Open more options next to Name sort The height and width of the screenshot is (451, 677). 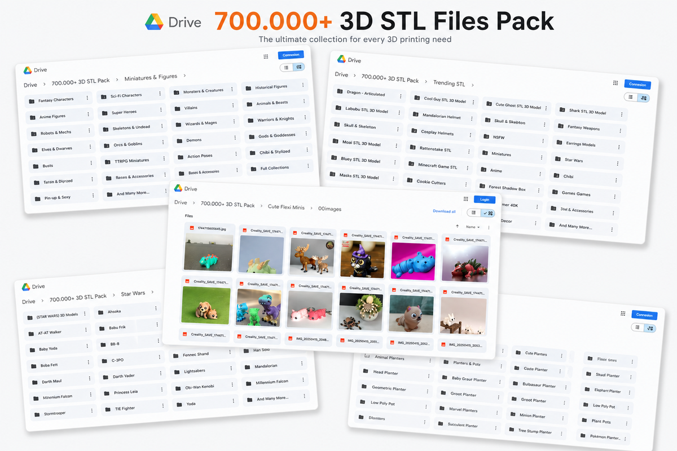point(489,227)
